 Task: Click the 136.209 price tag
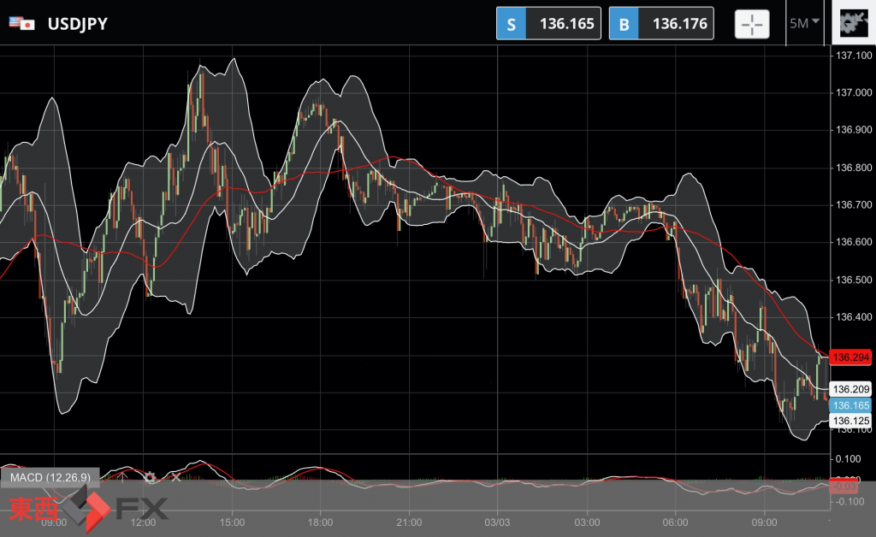(851, 389)
